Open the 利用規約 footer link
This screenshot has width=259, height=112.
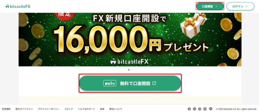tap(6, 109)
